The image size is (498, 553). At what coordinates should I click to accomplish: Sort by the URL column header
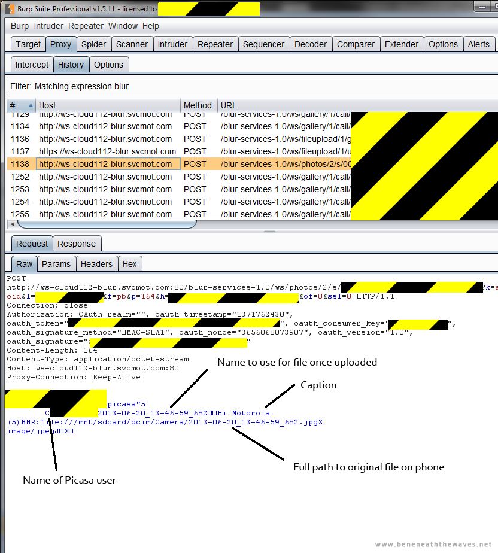(x=357, y=105)
